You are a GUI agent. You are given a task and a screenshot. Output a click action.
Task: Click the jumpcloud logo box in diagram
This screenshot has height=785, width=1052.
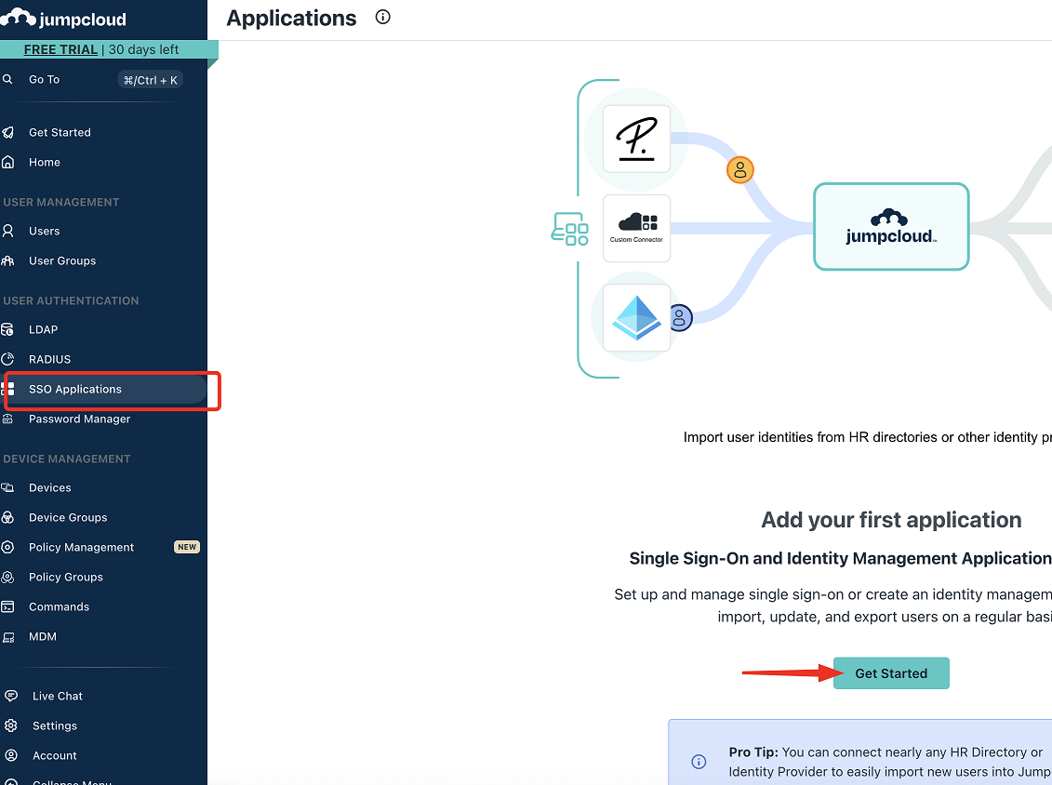[891, 227]
